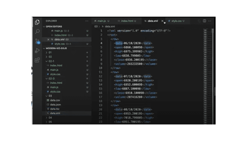Switch to the style.css tab
The image size is (247, 141).
tap(176, 21)
